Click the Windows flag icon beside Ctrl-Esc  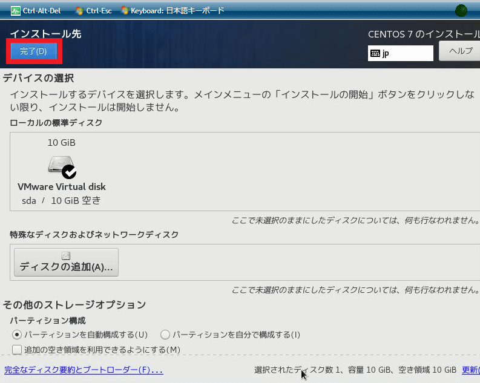point(79,11)
